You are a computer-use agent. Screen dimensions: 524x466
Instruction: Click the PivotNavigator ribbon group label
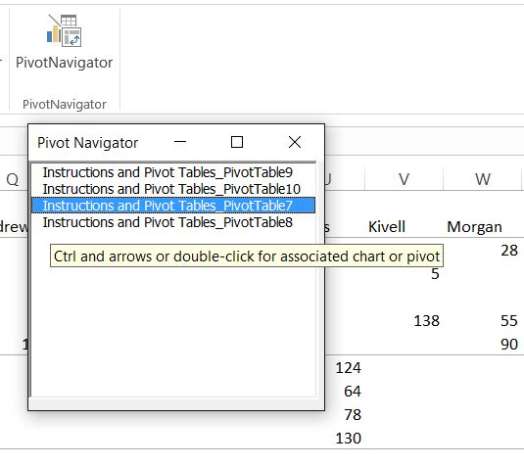point(65,104)
